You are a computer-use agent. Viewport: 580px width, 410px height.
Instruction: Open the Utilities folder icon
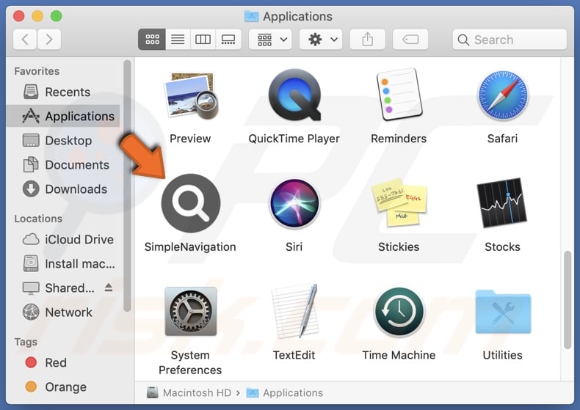503,312
